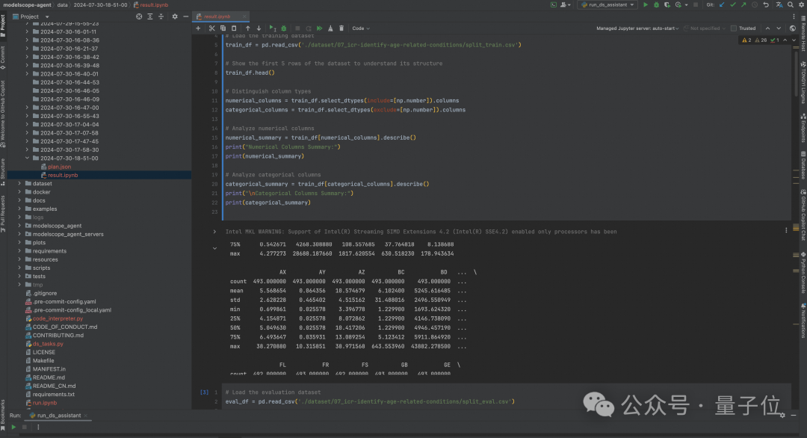Delete the cell using the trash icon
807x438 pixels.
tap(341, 28)
